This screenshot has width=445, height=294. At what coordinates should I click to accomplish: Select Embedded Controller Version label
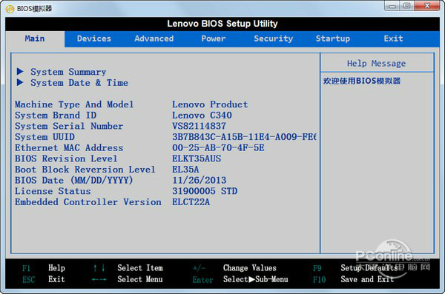click(x=88, y=202)
